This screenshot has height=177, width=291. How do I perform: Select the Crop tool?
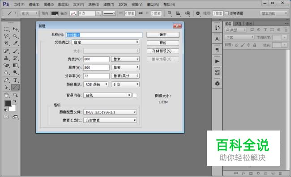(x=6, y=43)
